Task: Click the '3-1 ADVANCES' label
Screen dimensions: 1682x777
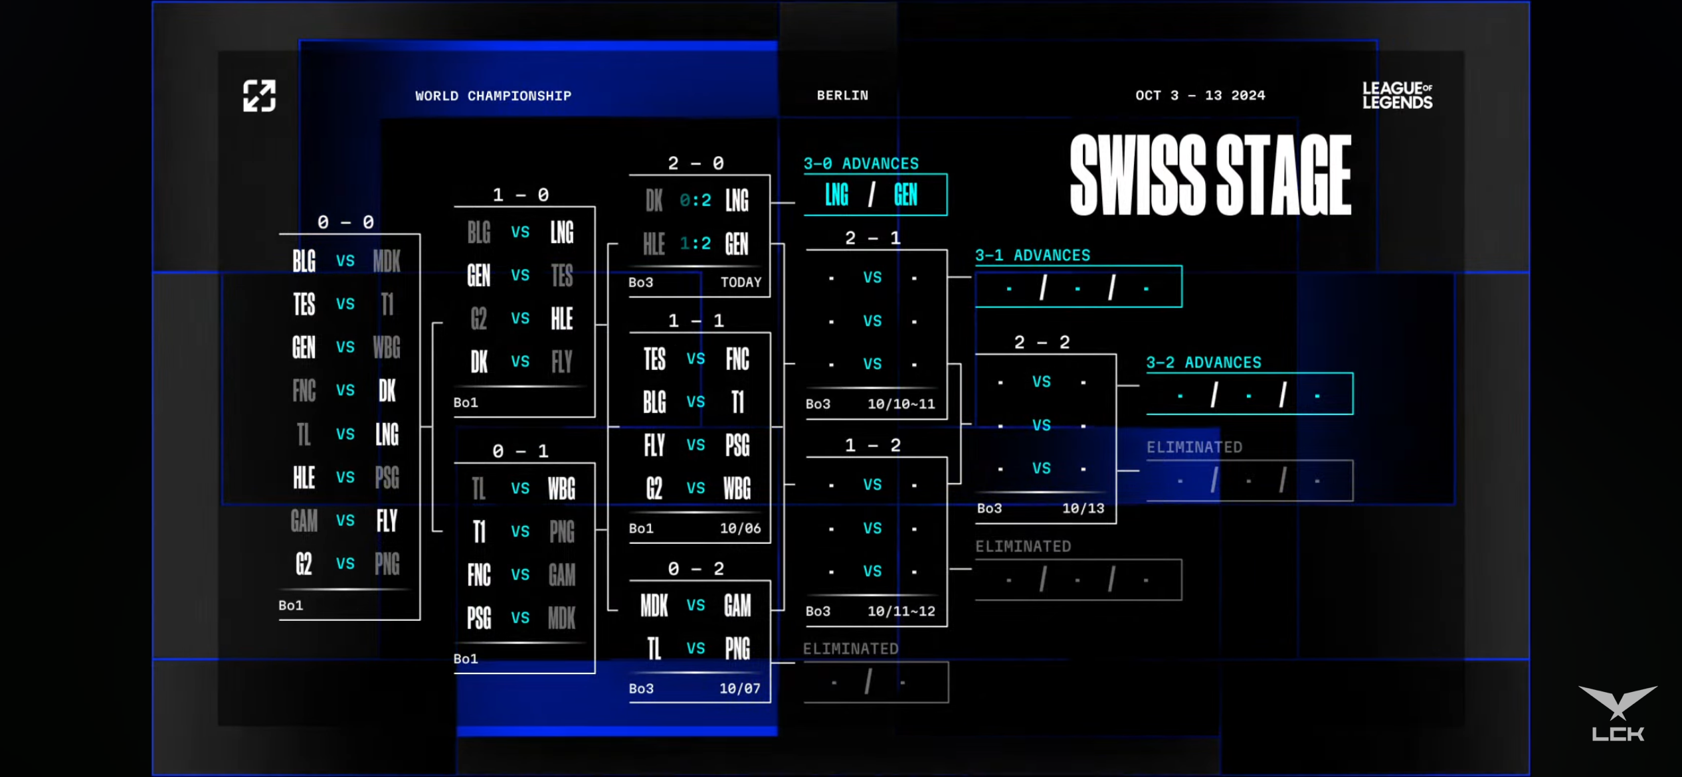Action: pyautogui.click(x=1032, y=255)
